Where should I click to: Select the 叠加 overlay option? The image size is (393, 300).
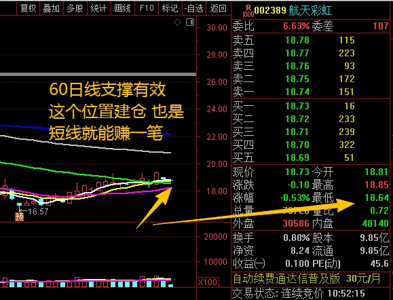click(x=52, y=9)
